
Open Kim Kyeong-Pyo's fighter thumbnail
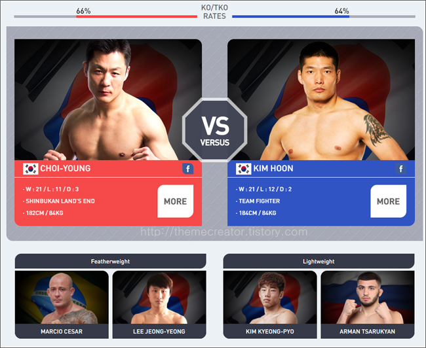click(270, 304)
